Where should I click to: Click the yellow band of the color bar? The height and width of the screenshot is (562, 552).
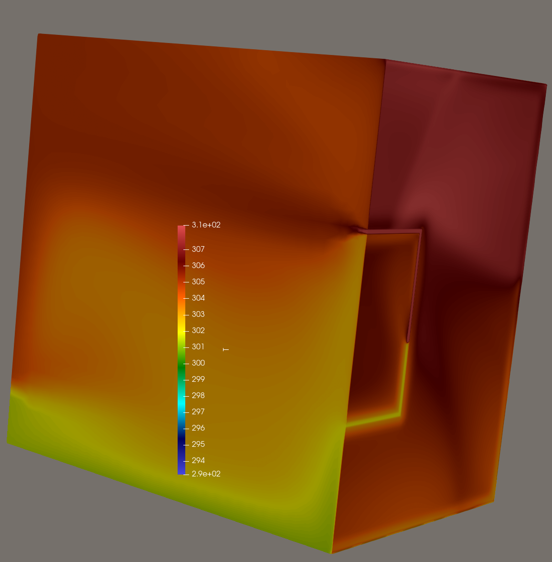tap(181, 331)
